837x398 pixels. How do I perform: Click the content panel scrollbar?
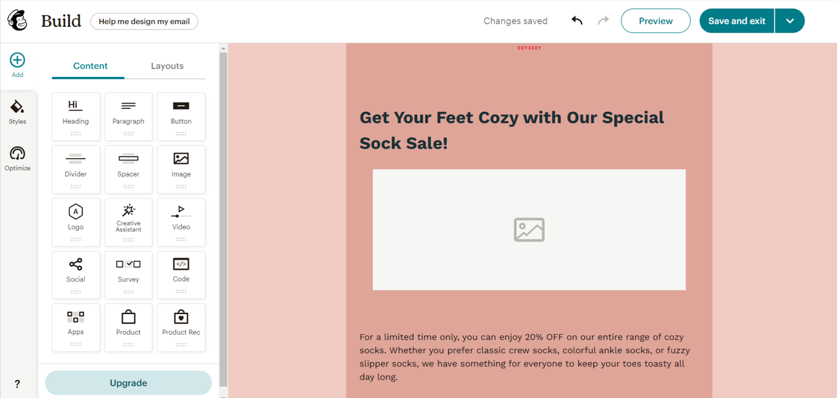(223, 219)
